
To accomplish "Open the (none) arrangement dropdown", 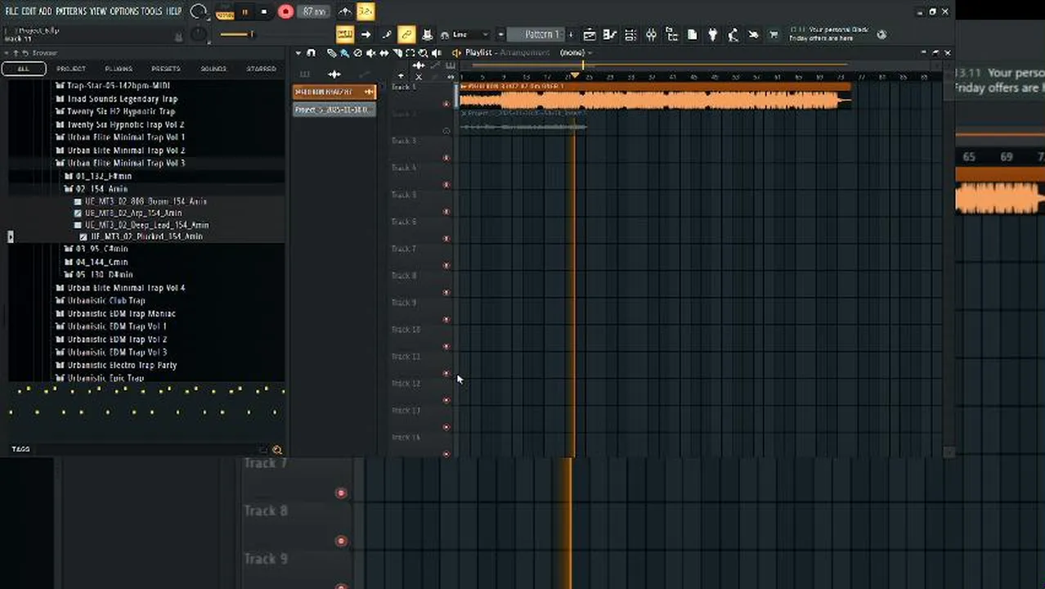I will (x=576, y=52).
